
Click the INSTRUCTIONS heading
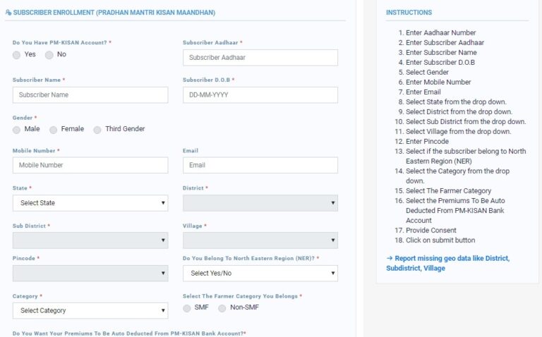tap(409, 13)
